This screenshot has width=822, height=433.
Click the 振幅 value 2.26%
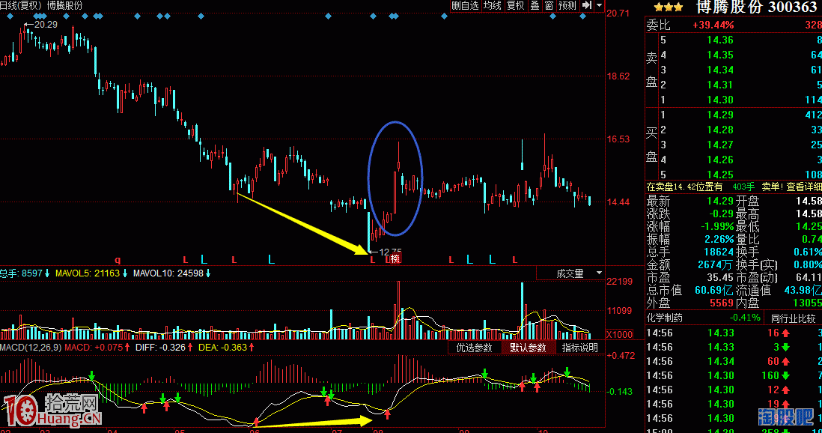pyautogui.click(x=719, y=239)
